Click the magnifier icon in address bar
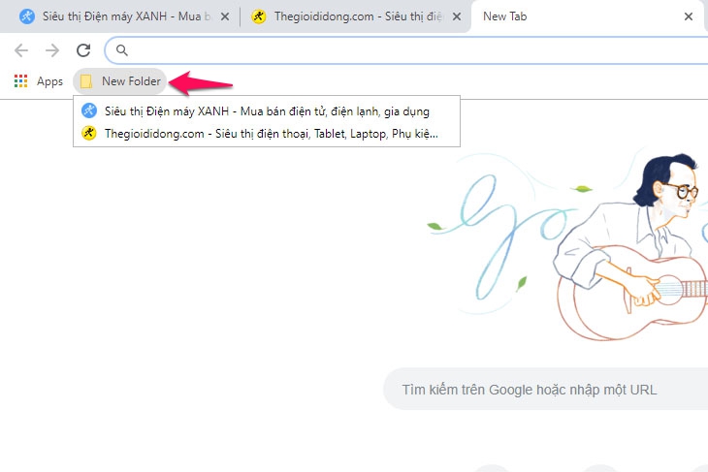Image resolution: width=708 pixels, height=472 pixels. point(122,50)
